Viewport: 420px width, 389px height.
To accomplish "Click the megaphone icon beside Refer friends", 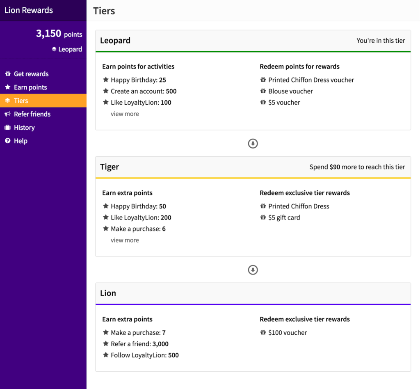I will pos(8,114).
